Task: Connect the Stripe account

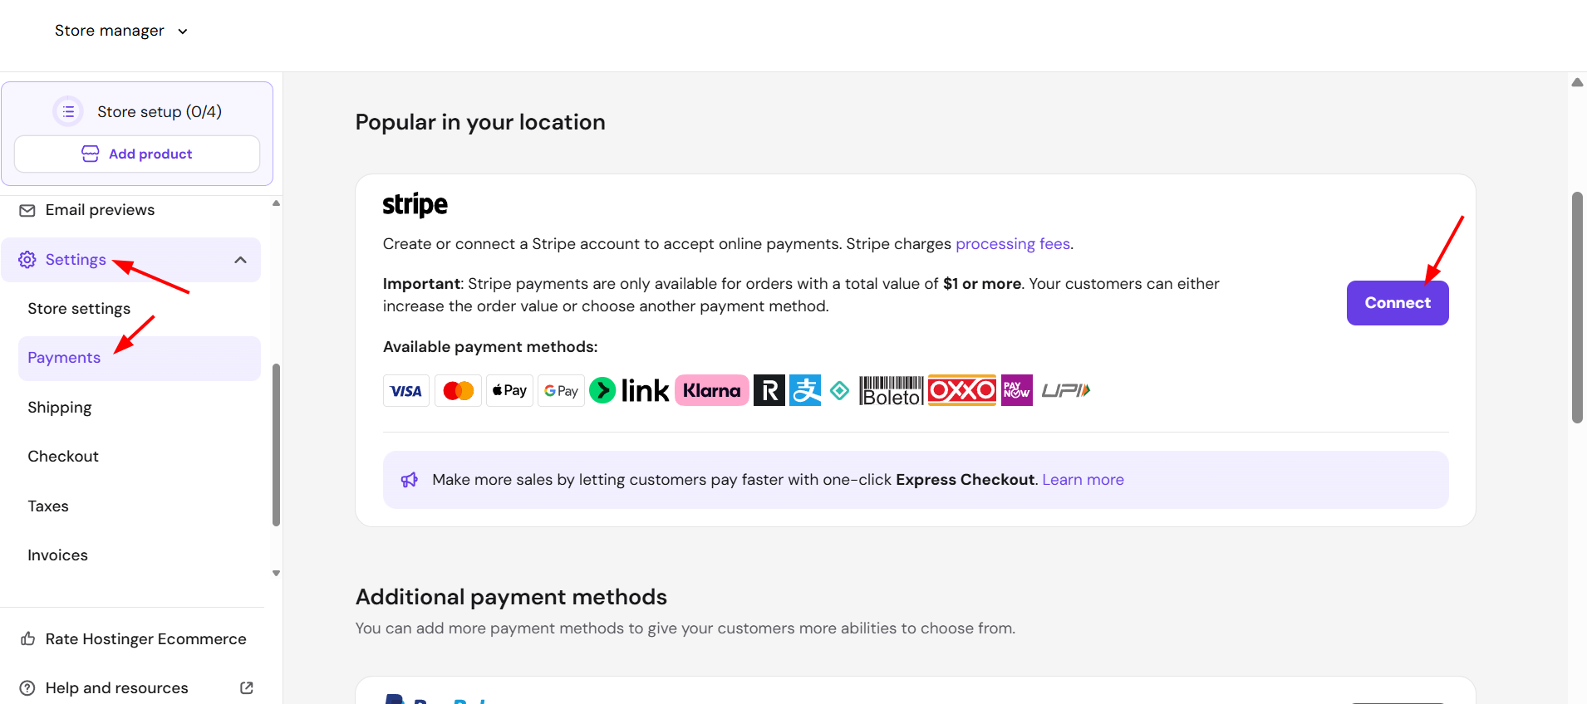Action: (x=1398, y=303)
